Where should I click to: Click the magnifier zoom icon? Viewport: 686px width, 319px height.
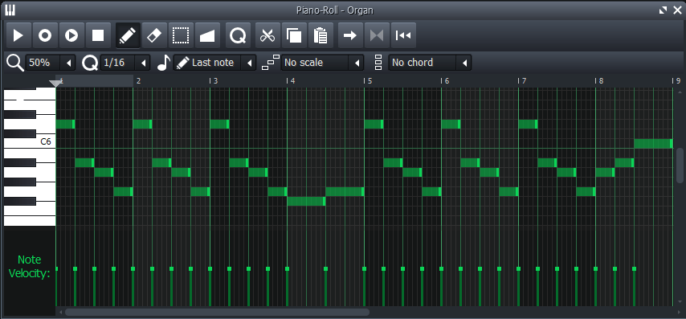(15, 63)
